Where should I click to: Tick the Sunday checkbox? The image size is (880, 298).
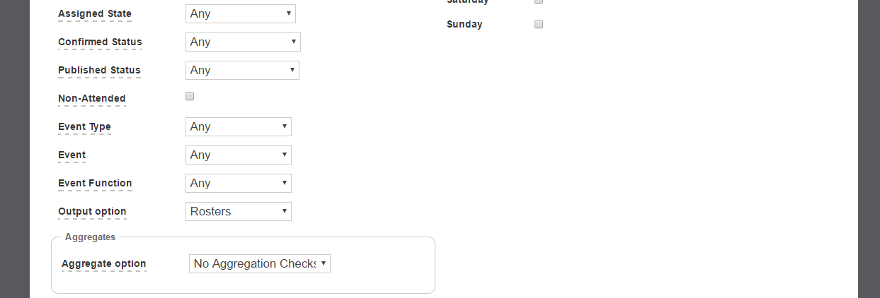(539, 24)
